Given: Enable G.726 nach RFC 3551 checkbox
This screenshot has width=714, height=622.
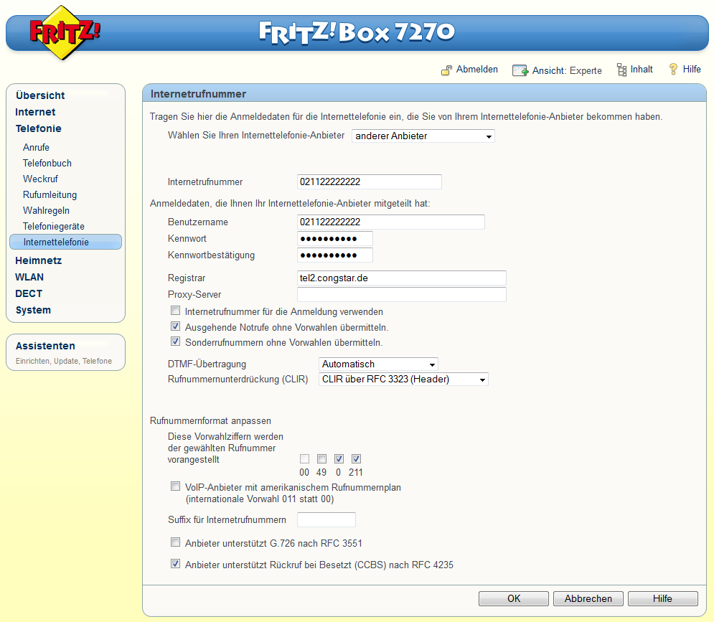Looking at the screenshot, I should click(x=175, y=542).
